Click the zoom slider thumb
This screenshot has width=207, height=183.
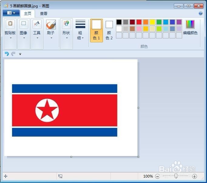click(176, 176)
